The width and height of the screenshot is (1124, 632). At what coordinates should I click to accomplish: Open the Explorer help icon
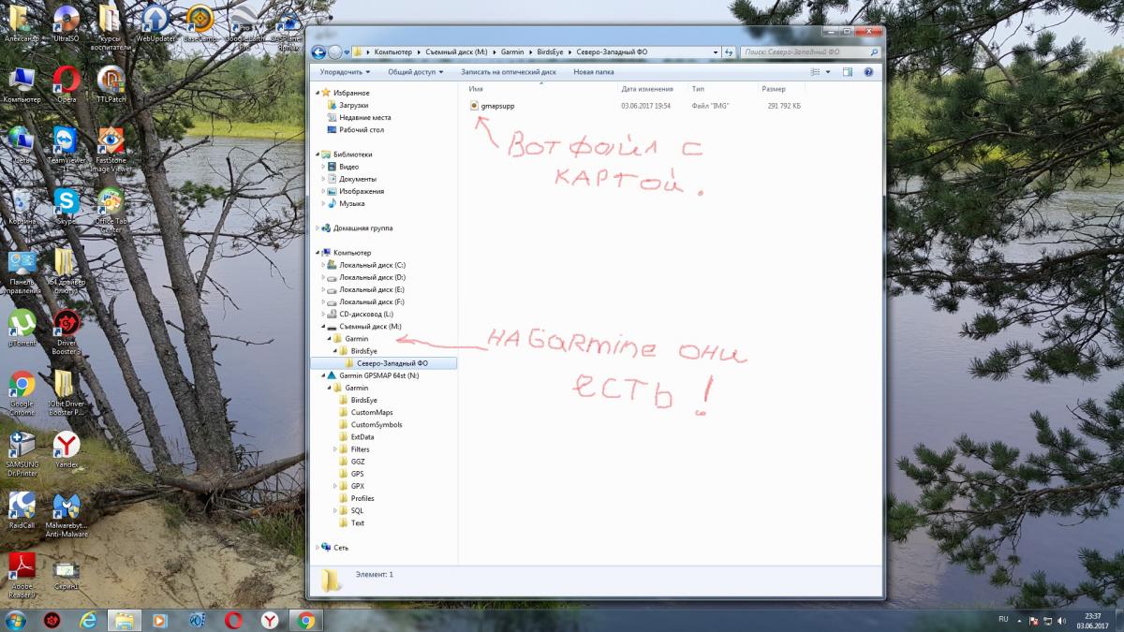pos(868,72)
